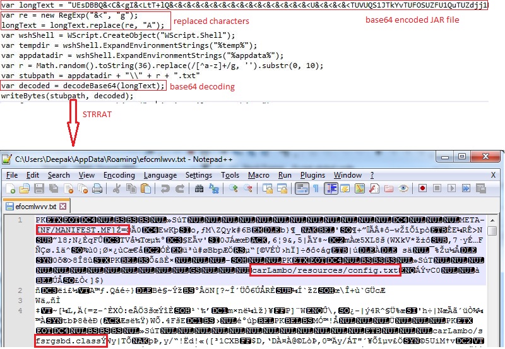Click line number 2 in margin
Image resolution: width=505 pixels, height=349 pixels.
(x=20, y=290)
